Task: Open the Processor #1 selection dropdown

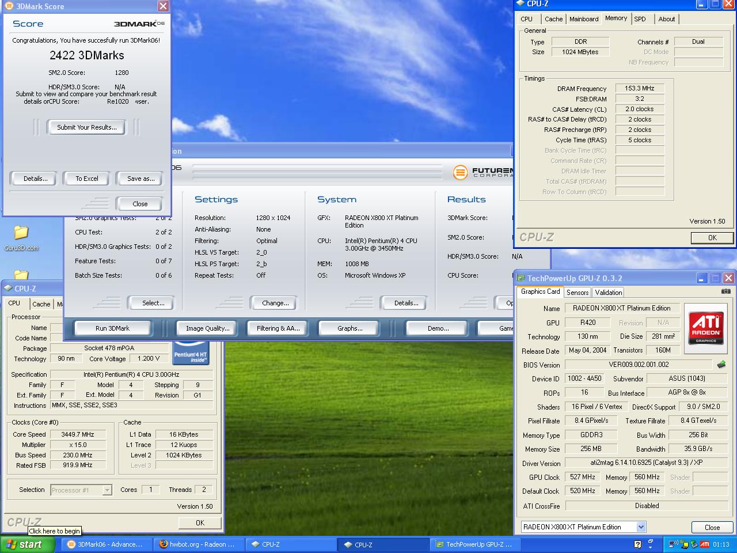Action: coord(107,490)
